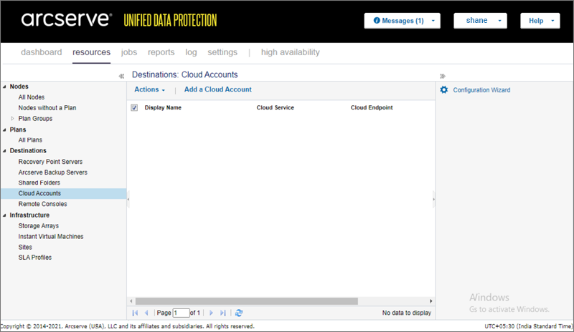Open Recovery Point Servers
The width and height of the screenshot is (574, 332).
pyautogui.click(x=50, y=162)
